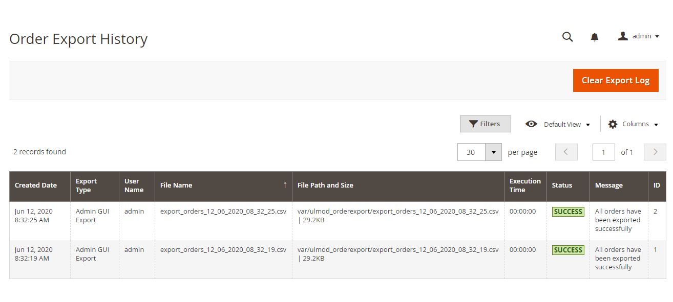Viewport: 673px width, 302px height.
Task: Expand the admin account dropdown
Action: click(657, 37)
